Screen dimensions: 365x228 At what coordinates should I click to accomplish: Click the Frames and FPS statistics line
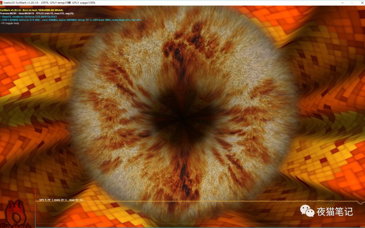36,13
